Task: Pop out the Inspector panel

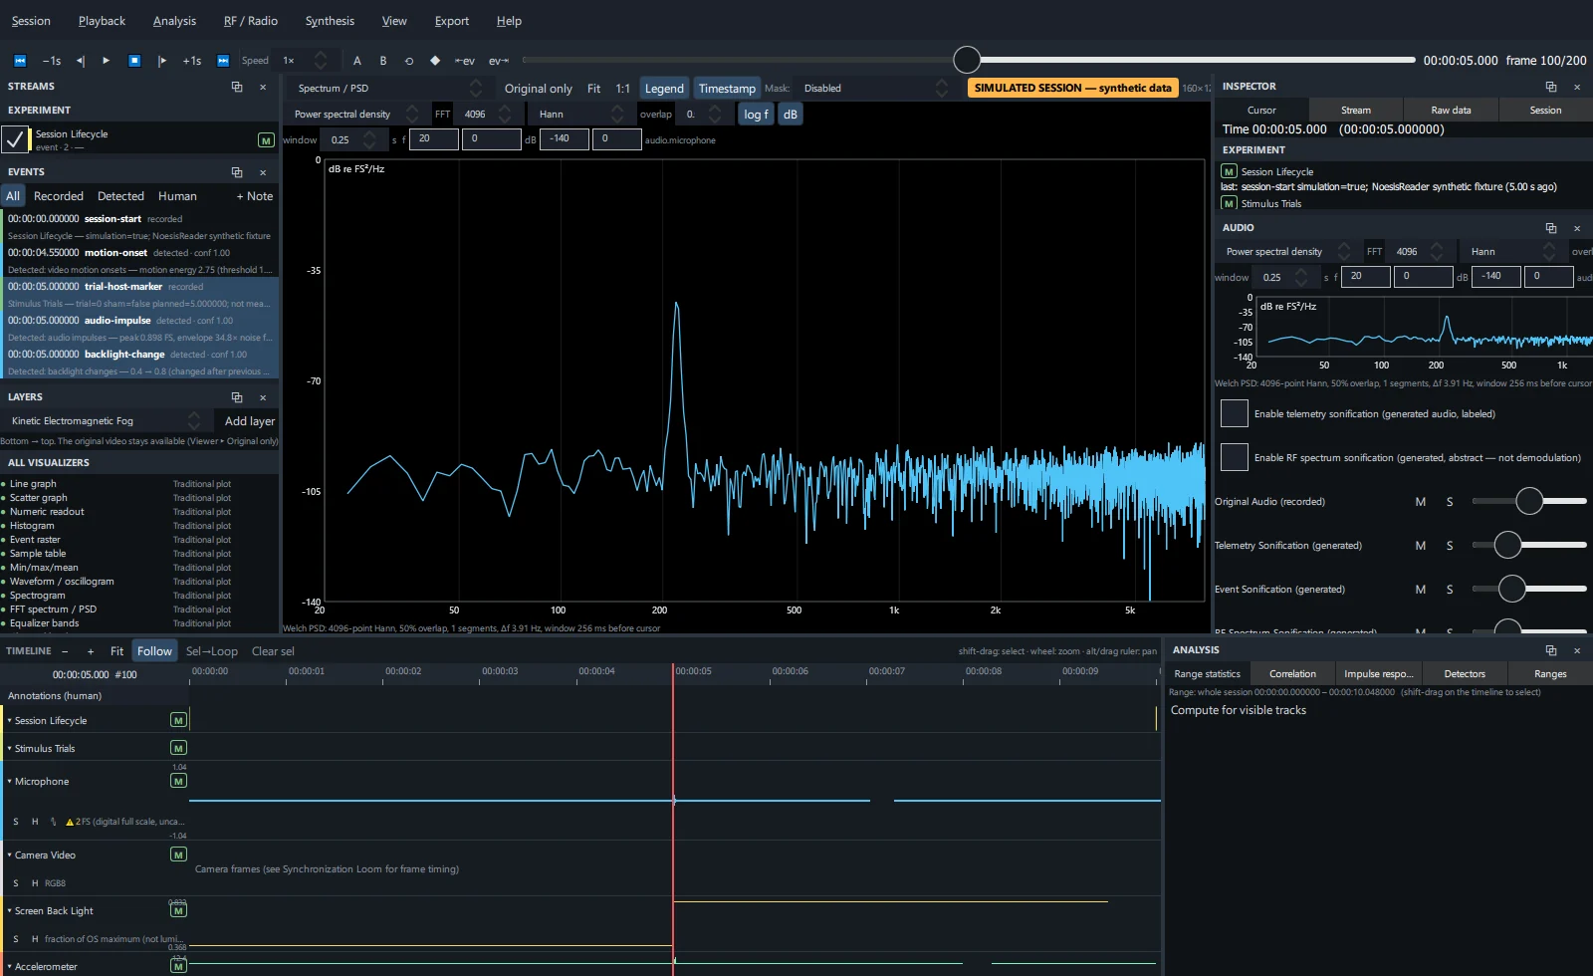Action: [x=1551, y=87]
